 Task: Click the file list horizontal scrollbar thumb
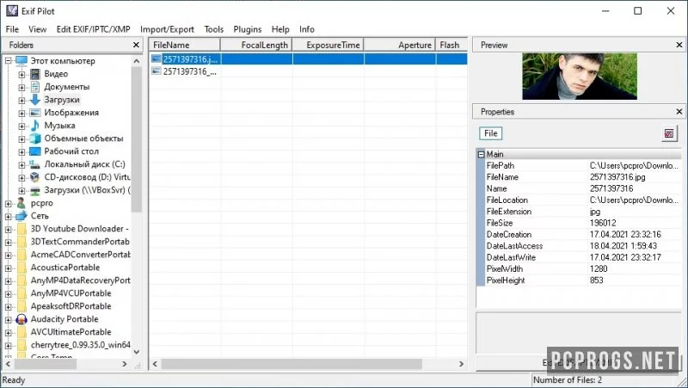(x=292, y=364)
